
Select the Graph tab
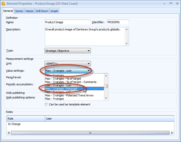(54, 11)
